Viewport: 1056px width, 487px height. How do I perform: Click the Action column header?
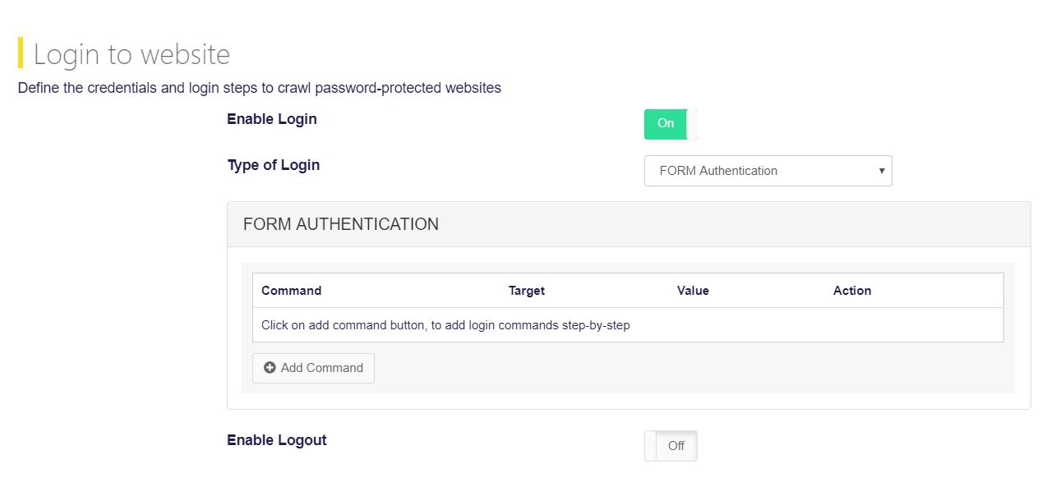pyautogui.click(x=852, y=291)
